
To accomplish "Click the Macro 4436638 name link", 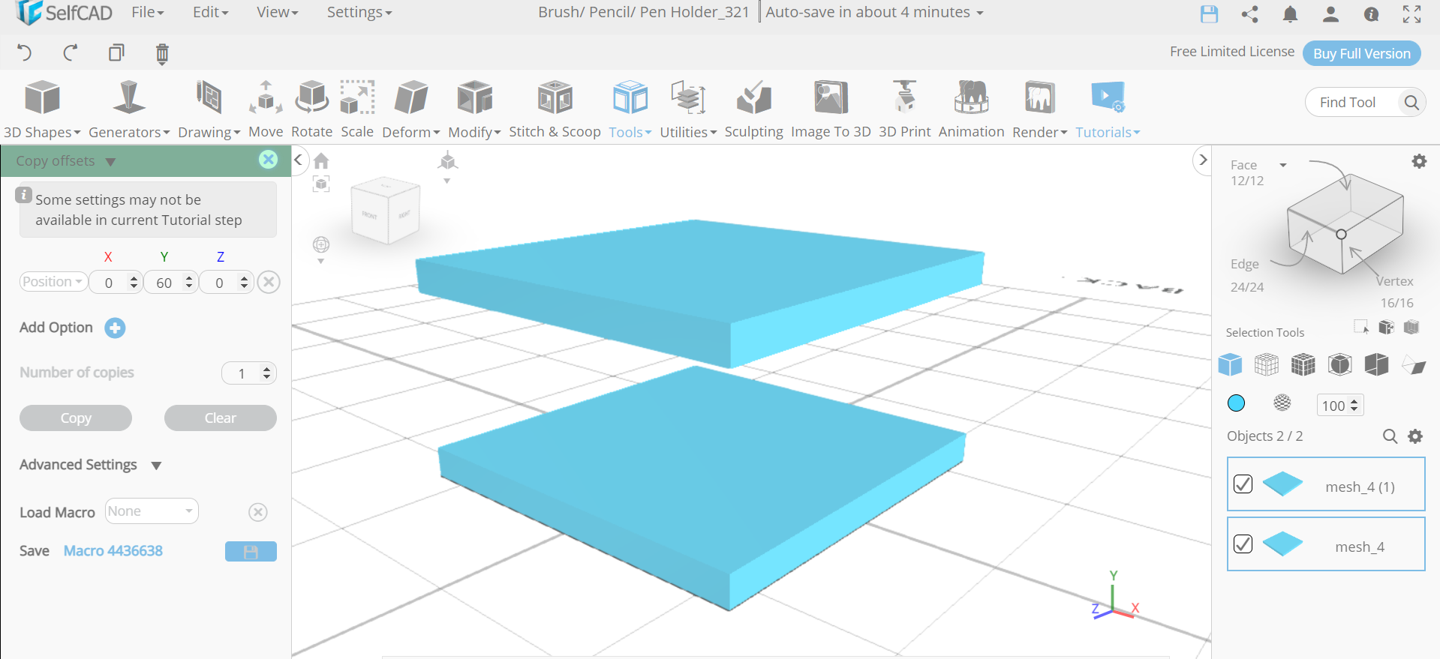I will [x=113, y=551].
